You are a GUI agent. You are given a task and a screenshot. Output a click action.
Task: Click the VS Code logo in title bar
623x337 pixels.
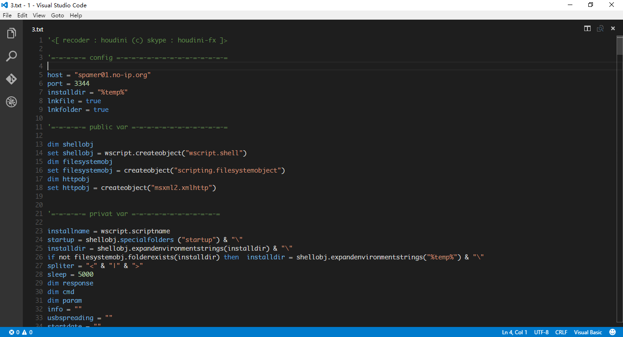tap(5, 5)
